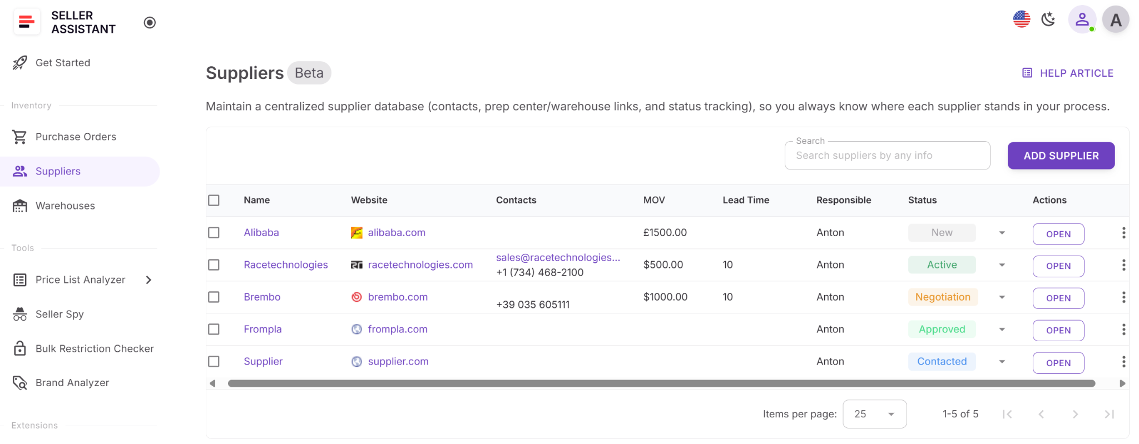Viewport: 1139px width, 444px height.
Task: Open the items per page dropdown
Action: click(874, 414)
